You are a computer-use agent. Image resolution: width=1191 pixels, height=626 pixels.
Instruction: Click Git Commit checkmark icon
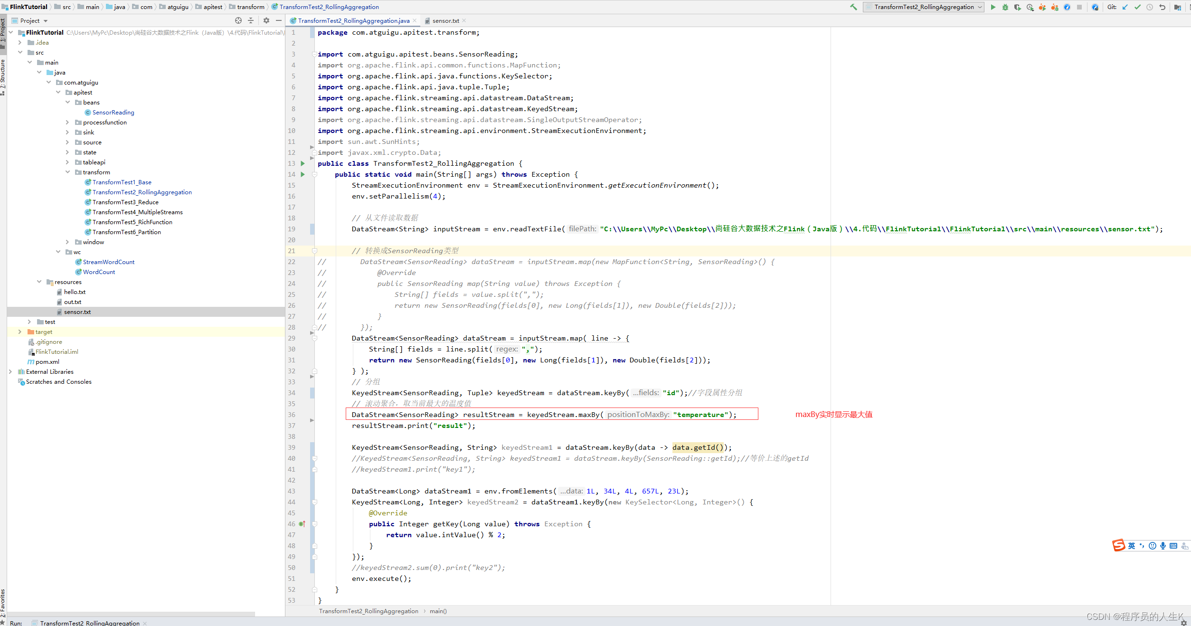point(1137,7)
